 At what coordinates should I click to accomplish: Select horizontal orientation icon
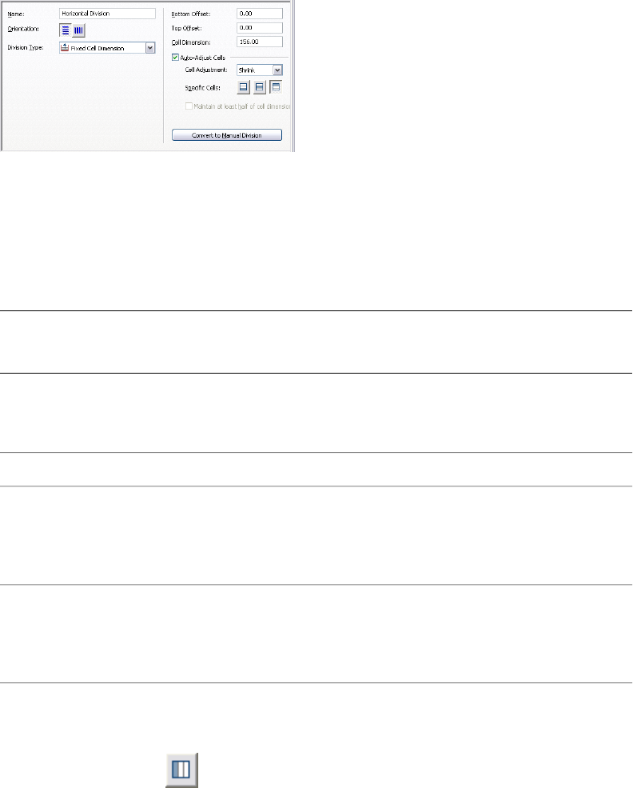pyautogui.click(x=65, y=30)
